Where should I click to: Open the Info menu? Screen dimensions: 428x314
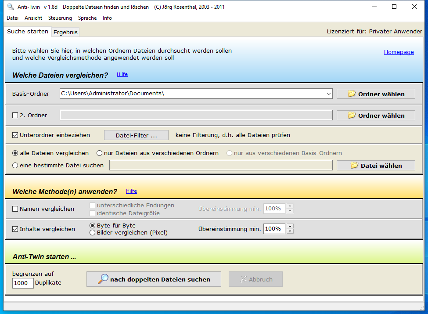pyautogui.click(x=107, y=18)
